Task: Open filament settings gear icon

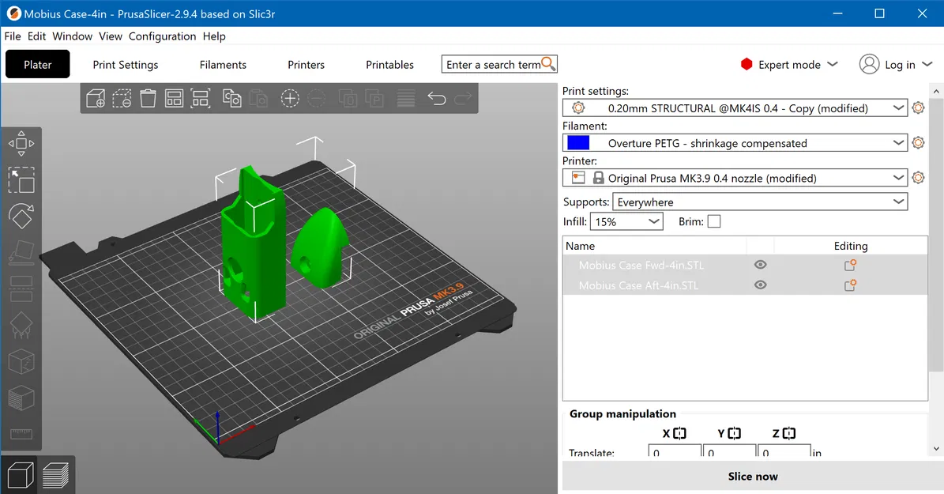Action: 918,143
